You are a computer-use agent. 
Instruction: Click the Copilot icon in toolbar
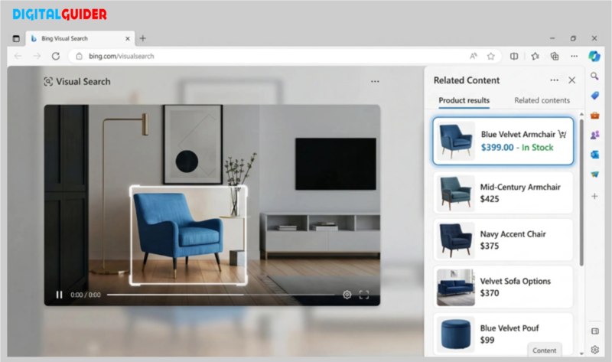pyautogui.click(x=594, y=56)
